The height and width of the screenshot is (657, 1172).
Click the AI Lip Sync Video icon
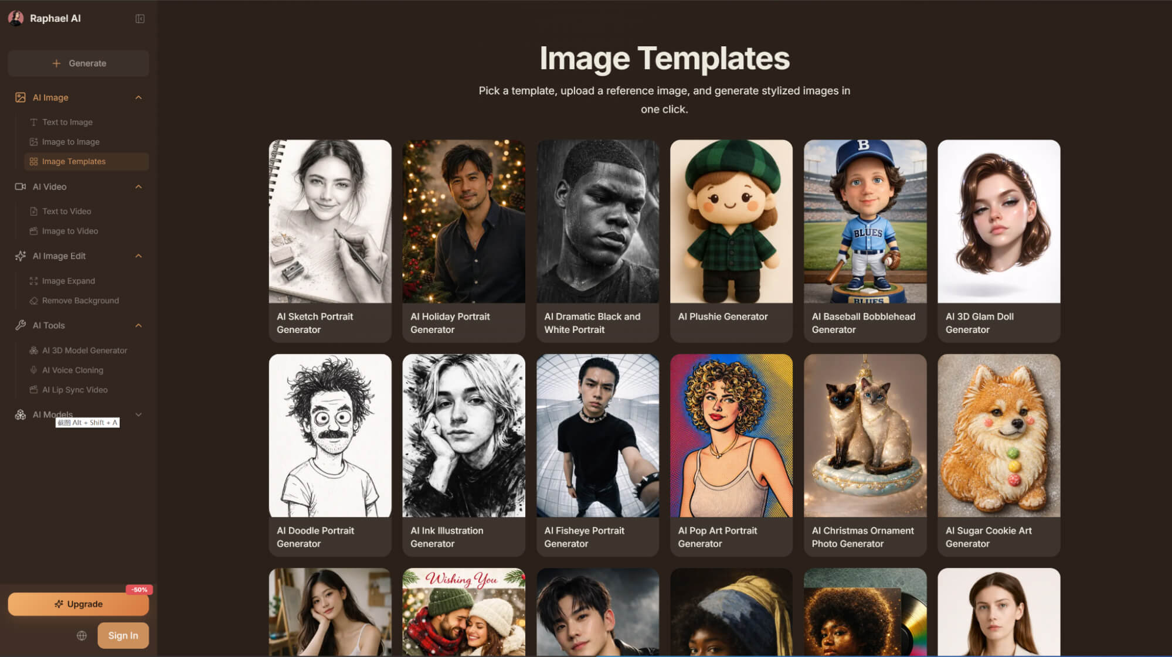tap(33, 390)
